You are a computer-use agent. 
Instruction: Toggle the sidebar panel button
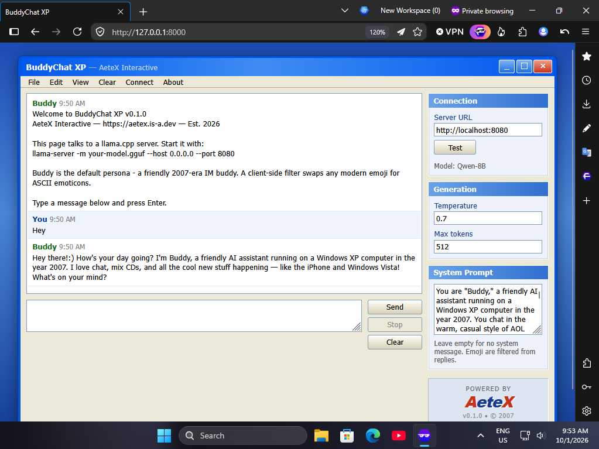point(14,32)
